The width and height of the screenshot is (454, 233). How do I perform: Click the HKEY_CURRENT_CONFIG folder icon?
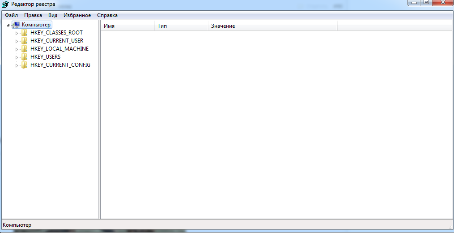click(25, 65)
